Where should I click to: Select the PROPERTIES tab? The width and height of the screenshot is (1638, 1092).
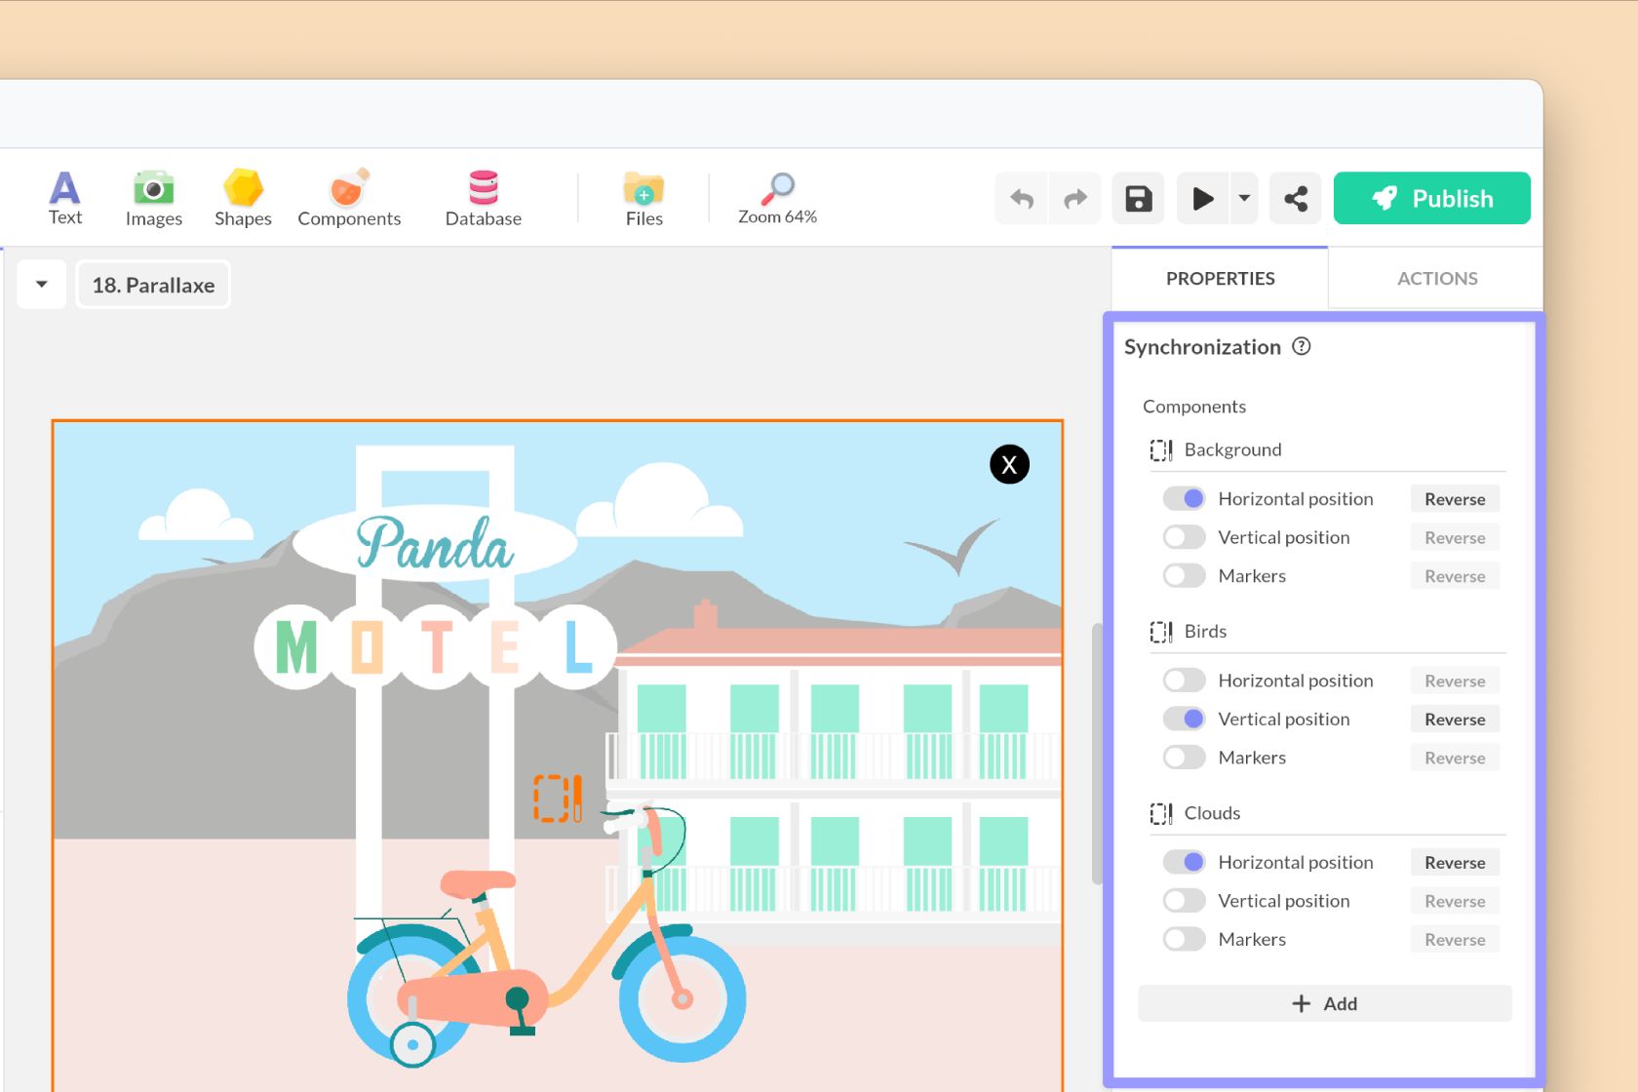(x=1220, y=279)
